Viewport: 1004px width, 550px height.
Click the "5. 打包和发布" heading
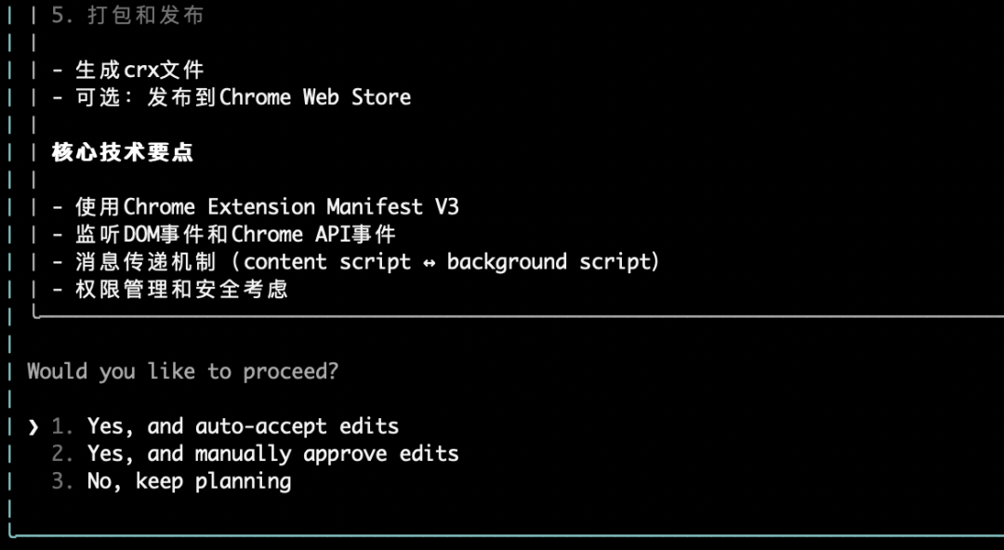click(x=127, y=16)
